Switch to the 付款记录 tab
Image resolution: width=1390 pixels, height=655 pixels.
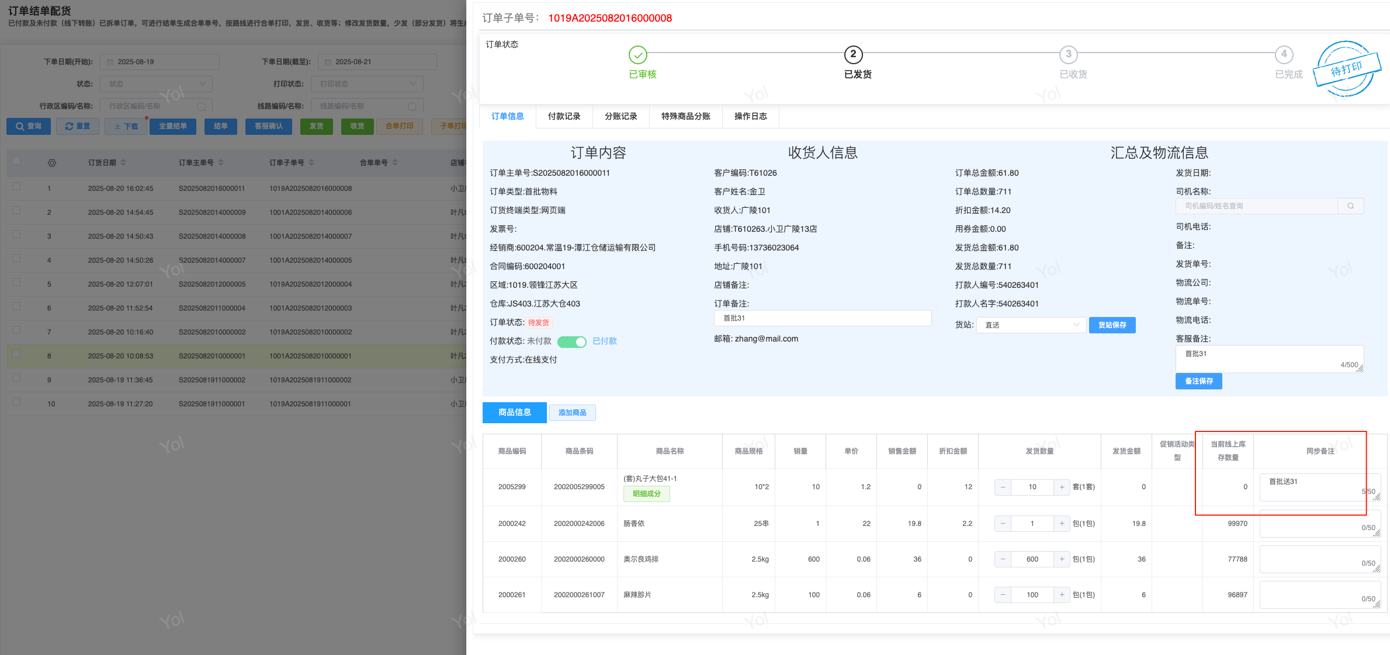pyautogui.click(x=564, y=117)
